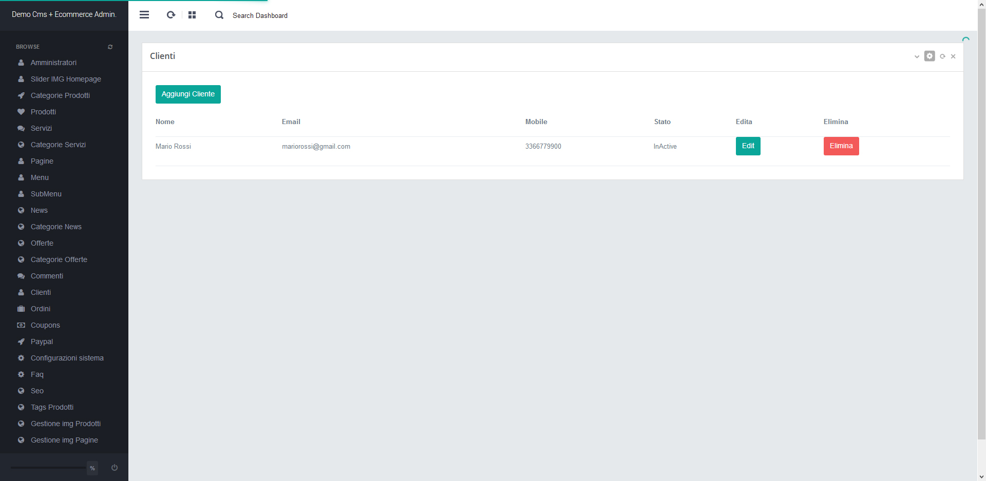The image size is (986, 481).
Task: Toggle the hamburger sidebar menu icon
Action: [144, 15]
